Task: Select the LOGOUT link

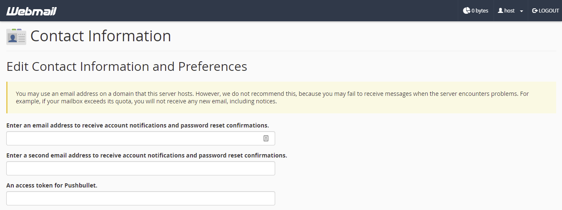Action: tap(545, 11)
